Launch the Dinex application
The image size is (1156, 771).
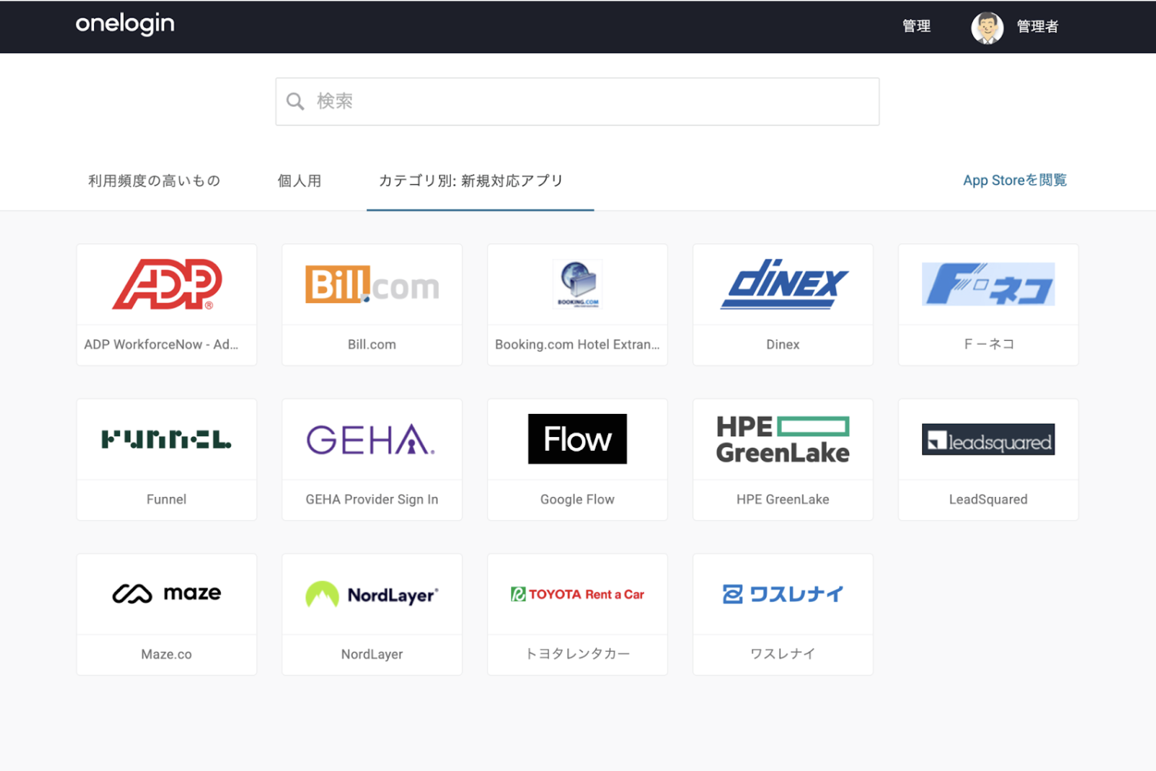coord(783,304)
